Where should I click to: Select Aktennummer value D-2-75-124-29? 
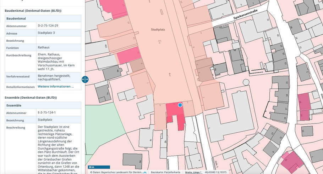coord(48,26)
